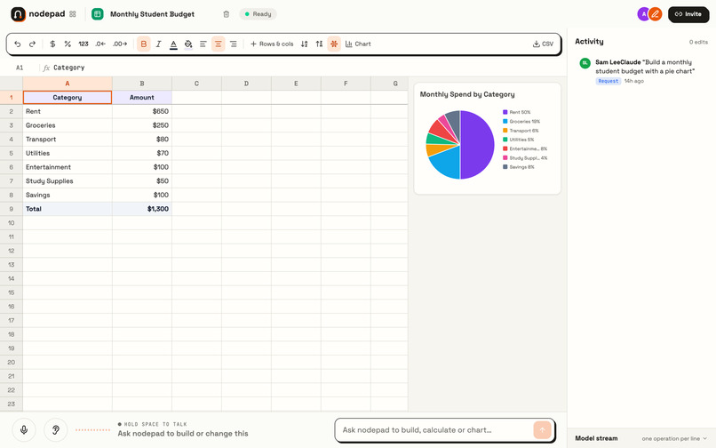Click the green spreadsheet document icon
This screenshot has height=448, width=716.
[97, 14]
